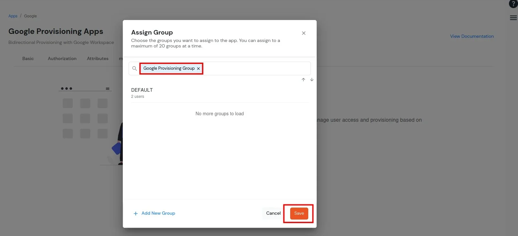
Task: Switch to the Attributes tab
Action: pyautogui.click(x=98, y=58)
